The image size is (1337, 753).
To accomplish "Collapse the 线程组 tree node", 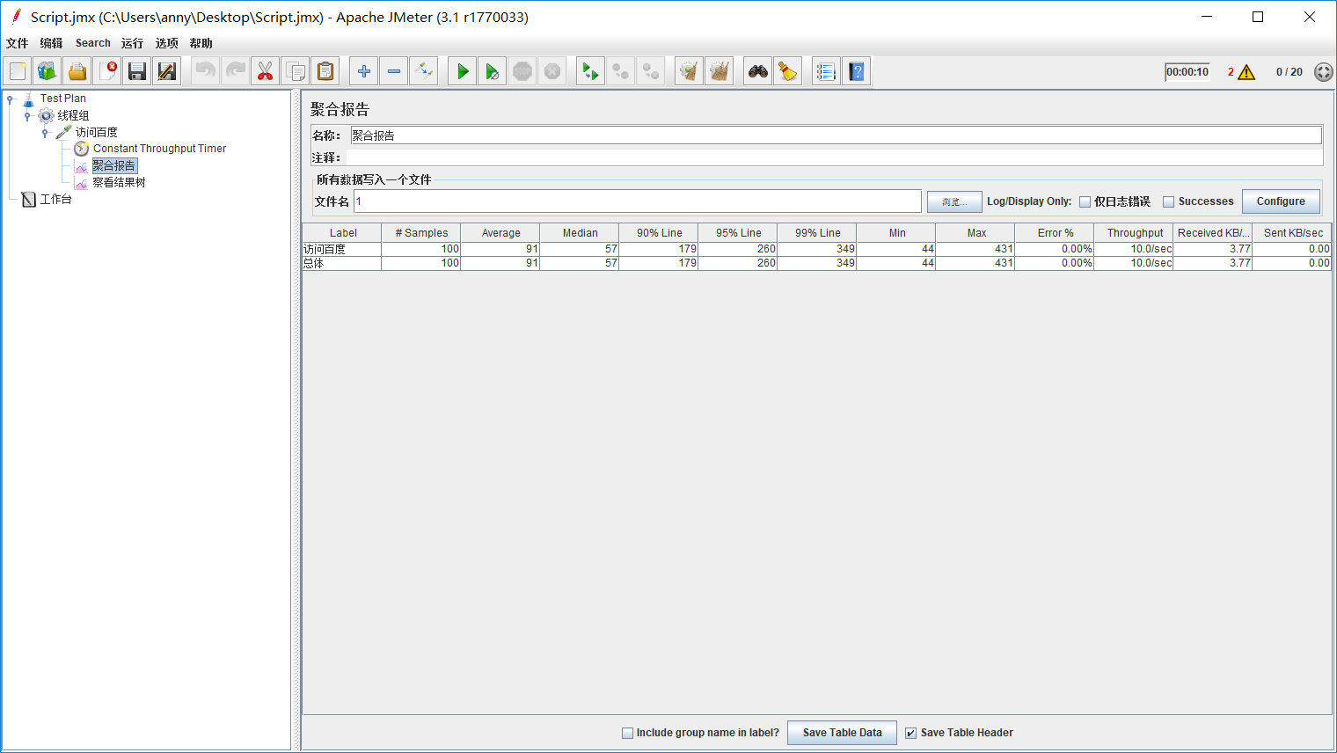I will 27,116.
